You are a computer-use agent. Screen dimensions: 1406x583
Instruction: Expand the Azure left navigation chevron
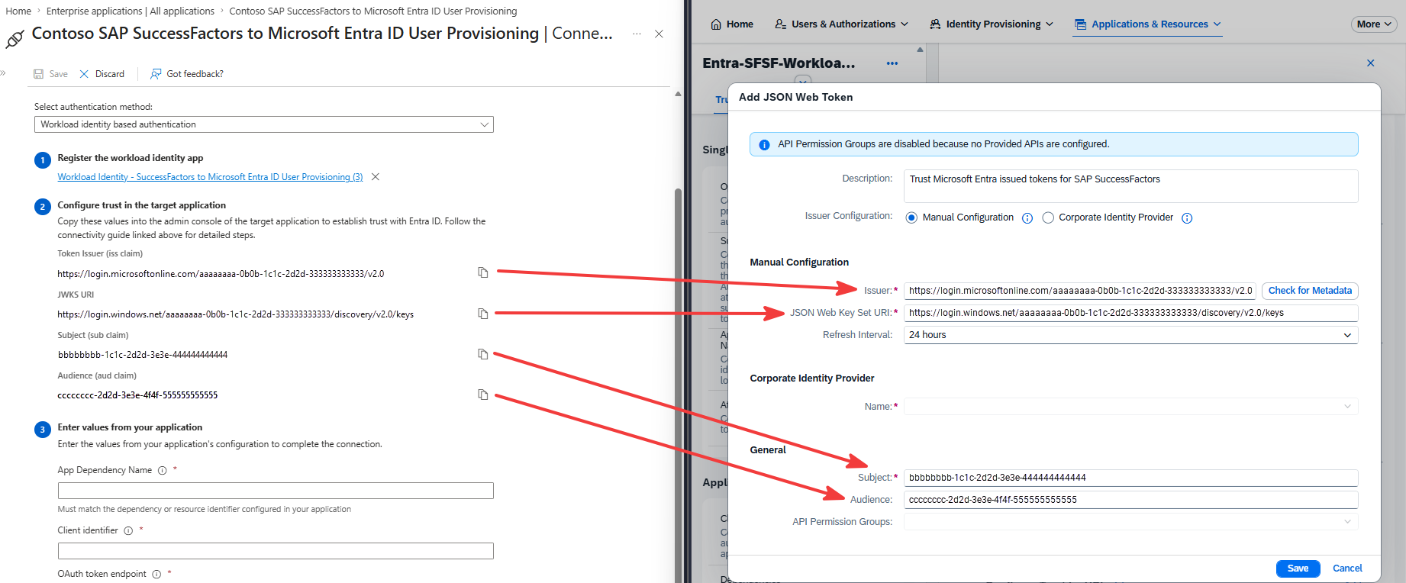(x=3, y=73)
